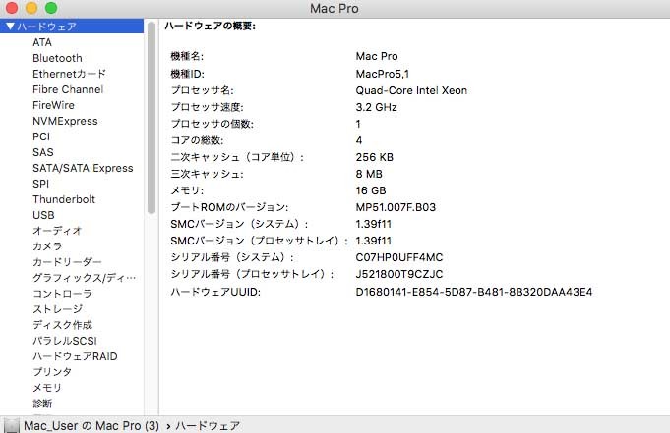Click the sidebar vertical scrollbar thumb
The image size is (670, 433).
pyautogui.click(x=152, y=117)
